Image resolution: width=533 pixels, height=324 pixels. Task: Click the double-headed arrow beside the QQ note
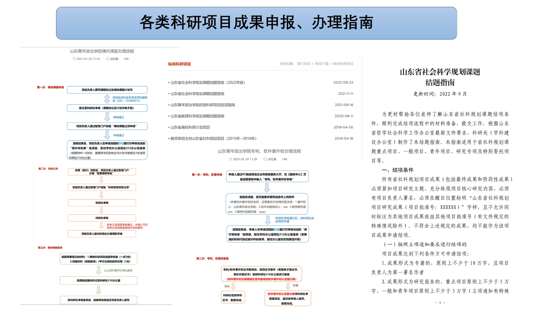click(107, 99)
